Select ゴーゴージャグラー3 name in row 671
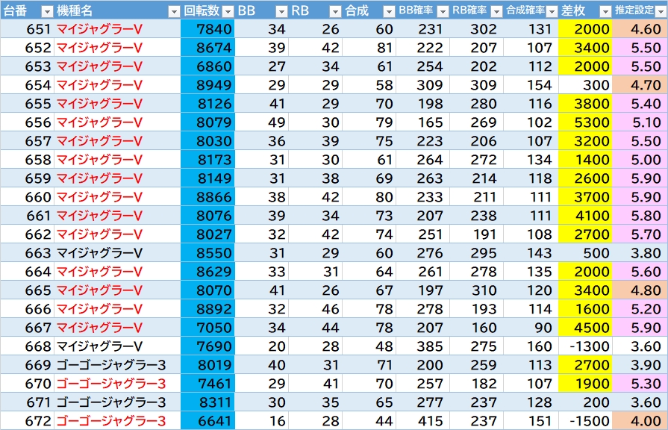This screenshot has width=668, height=430. click(111, 402)
